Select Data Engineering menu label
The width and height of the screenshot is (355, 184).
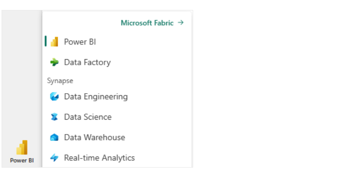[96, 96]
